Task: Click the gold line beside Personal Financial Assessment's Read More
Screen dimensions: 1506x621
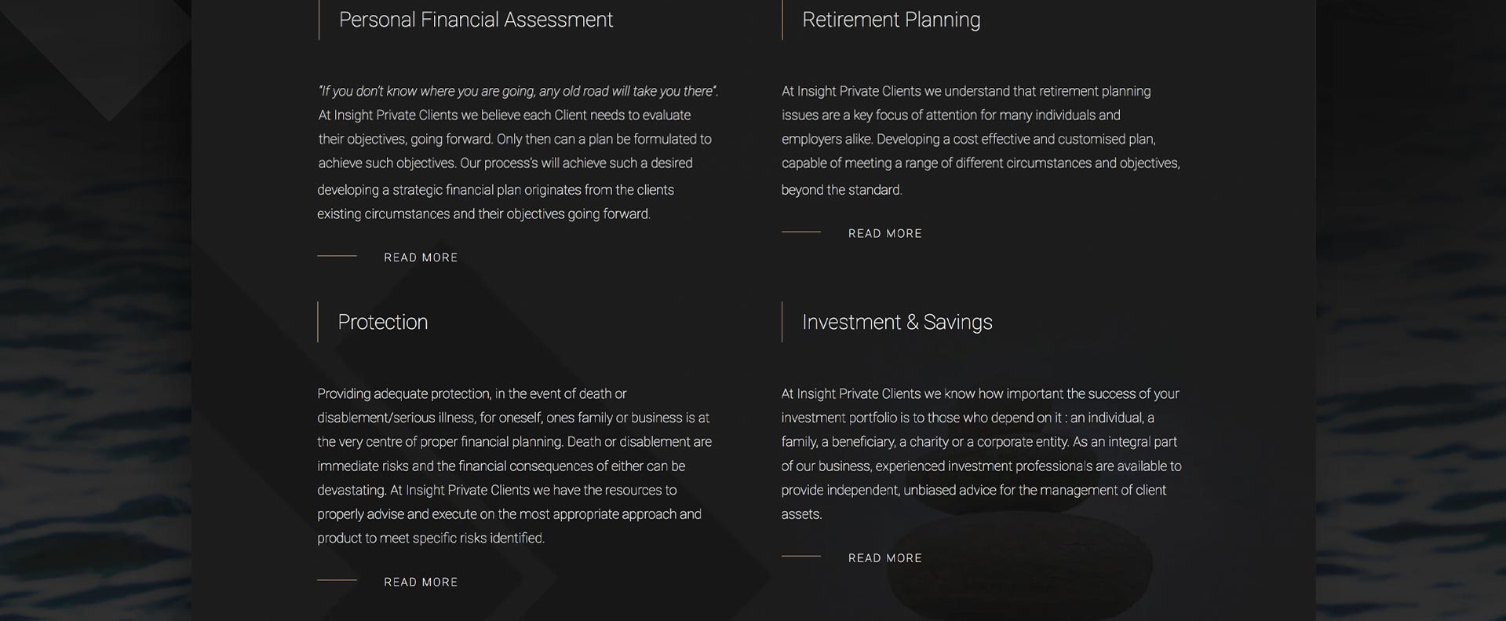Action: coord(337,256)
